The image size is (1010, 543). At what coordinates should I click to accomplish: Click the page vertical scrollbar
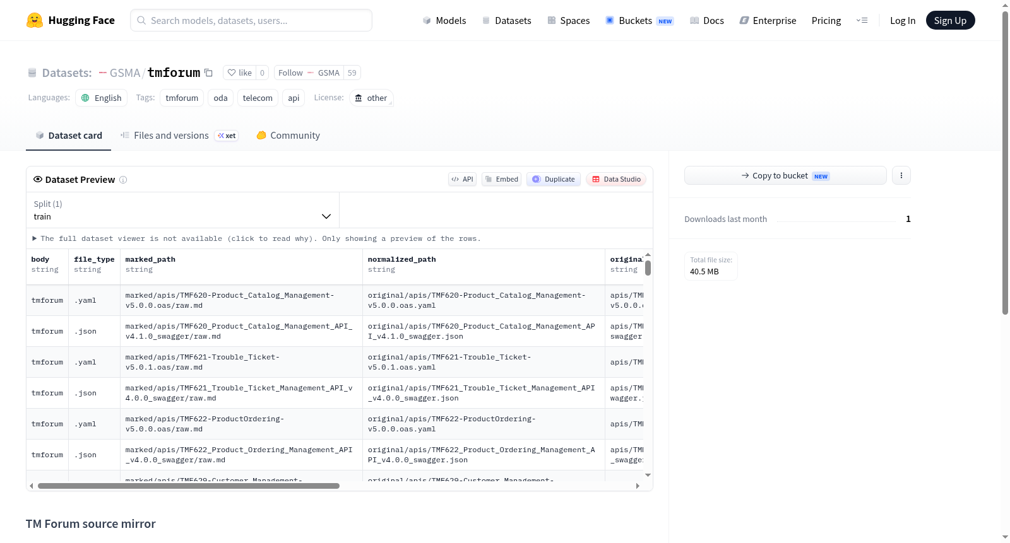pyautogui.click(x=1006, y=163)
